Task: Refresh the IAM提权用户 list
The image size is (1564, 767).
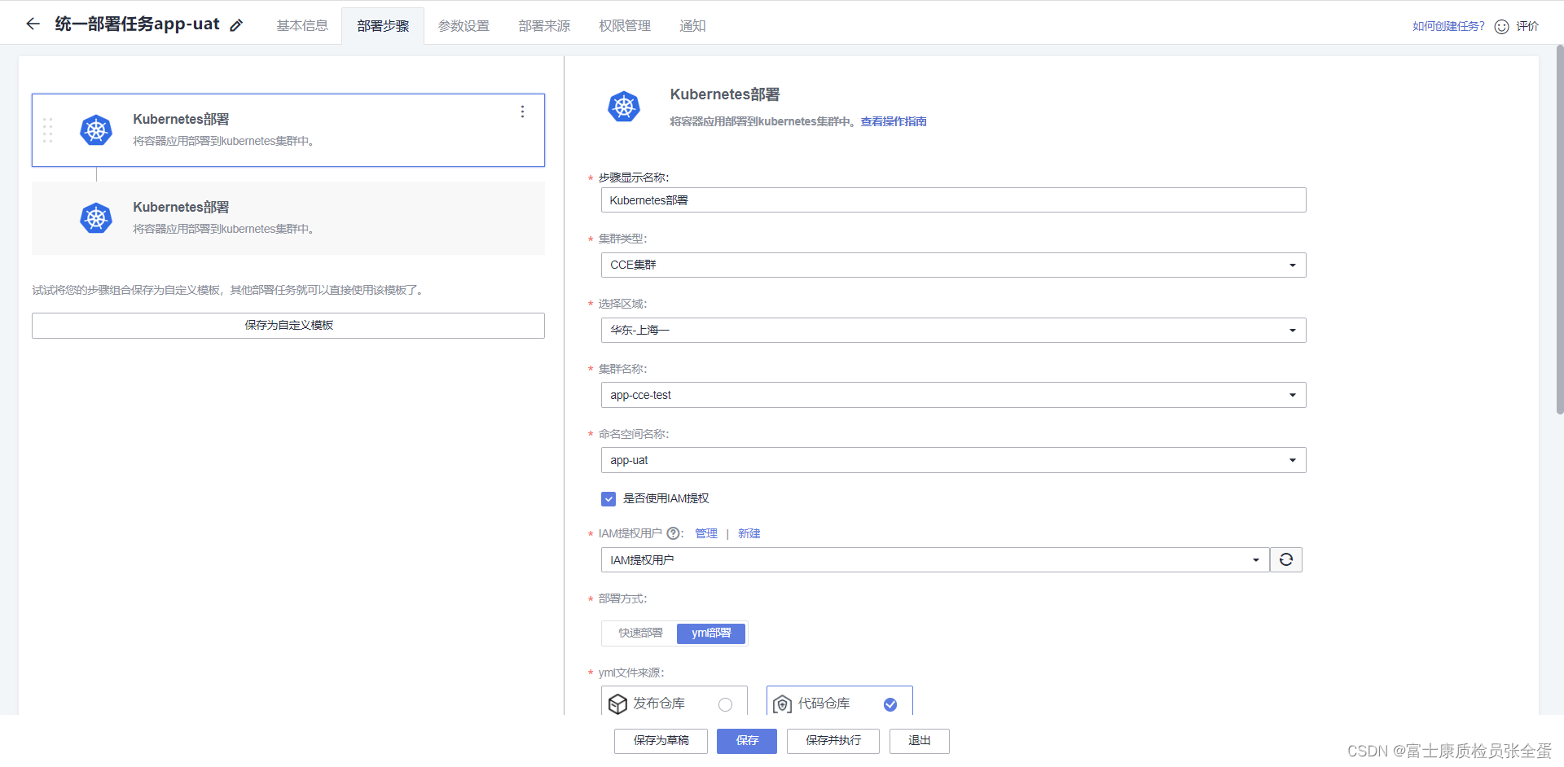Action: pos(1286,560)
